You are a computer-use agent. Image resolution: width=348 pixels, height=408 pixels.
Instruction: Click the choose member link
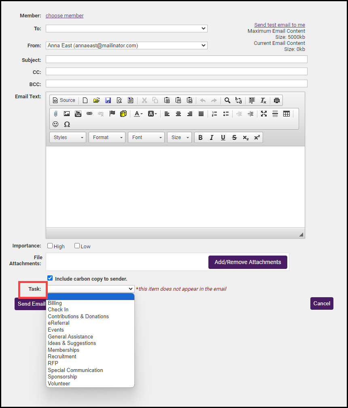(x=65, y=16)
